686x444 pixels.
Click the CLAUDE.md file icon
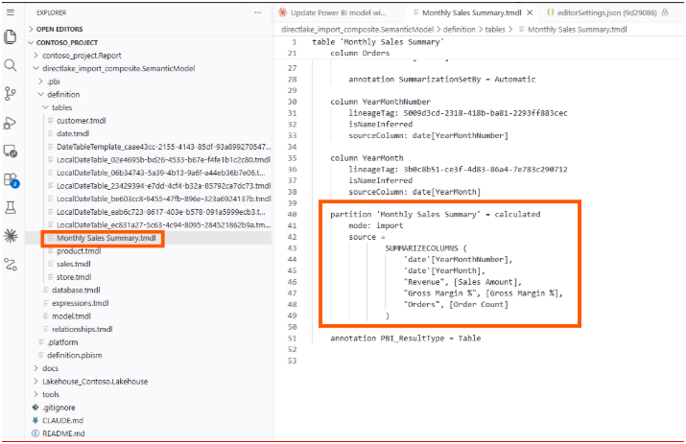click(x=35, y=420)
